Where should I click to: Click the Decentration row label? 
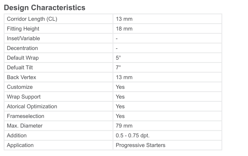[x=22, y=48]
